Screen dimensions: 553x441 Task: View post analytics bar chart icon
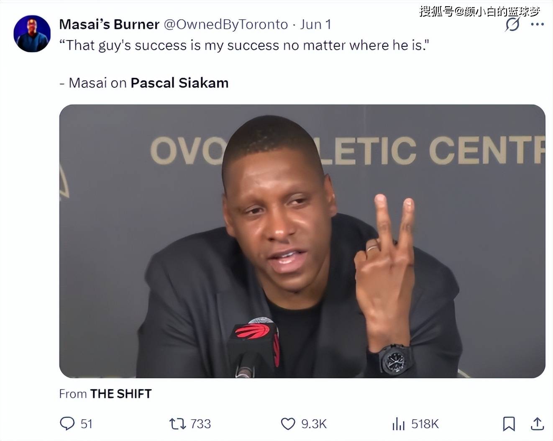(x=398, y=424)
